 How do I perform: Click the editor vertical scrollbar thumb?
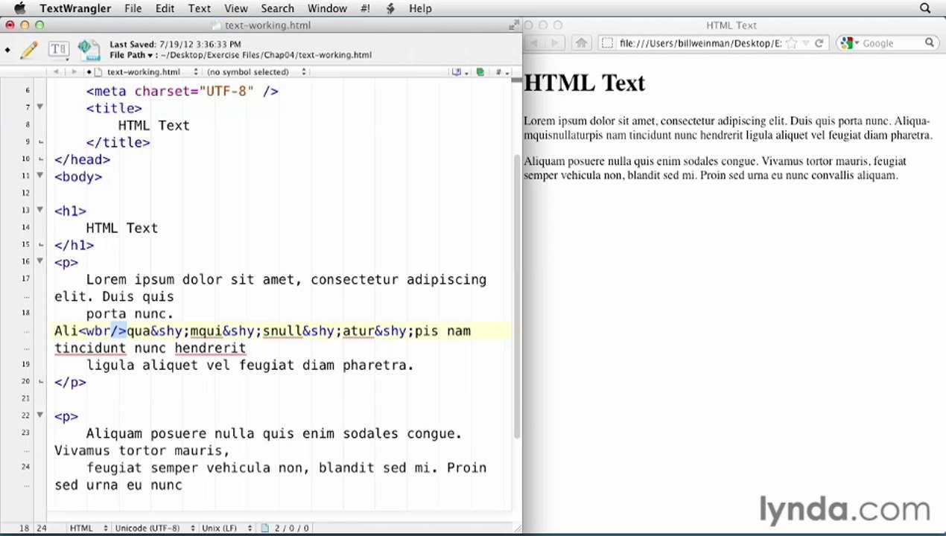click(x=517, y=296)
